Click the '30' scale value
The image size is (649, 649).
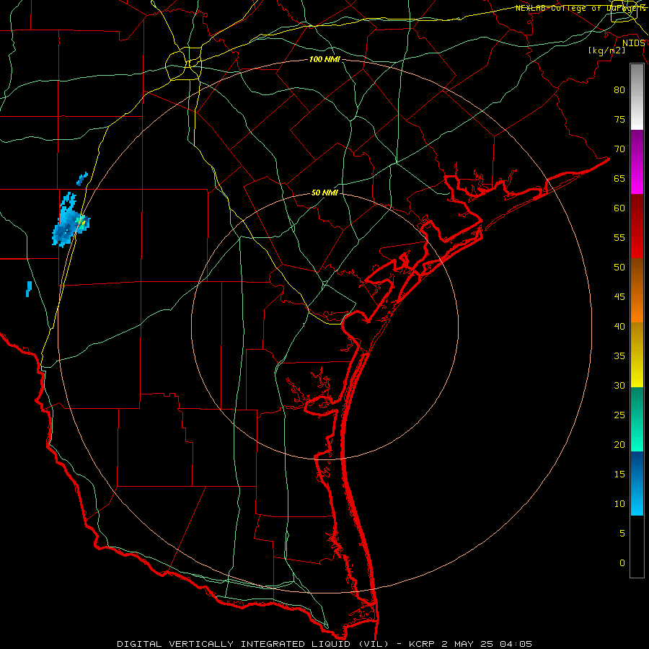point(619,385)
